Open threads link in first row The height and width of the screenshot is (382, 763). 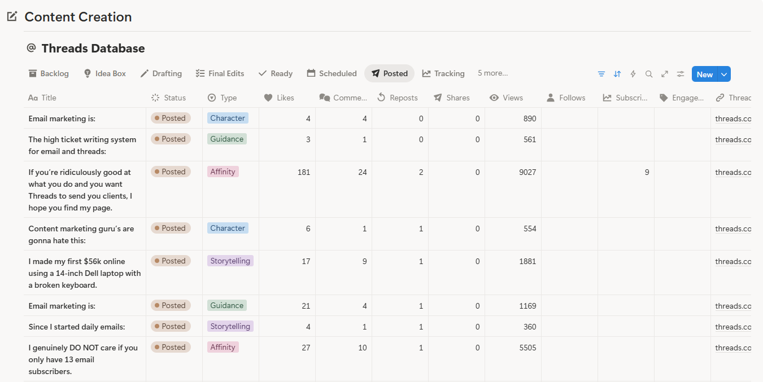tap(733, 118)
